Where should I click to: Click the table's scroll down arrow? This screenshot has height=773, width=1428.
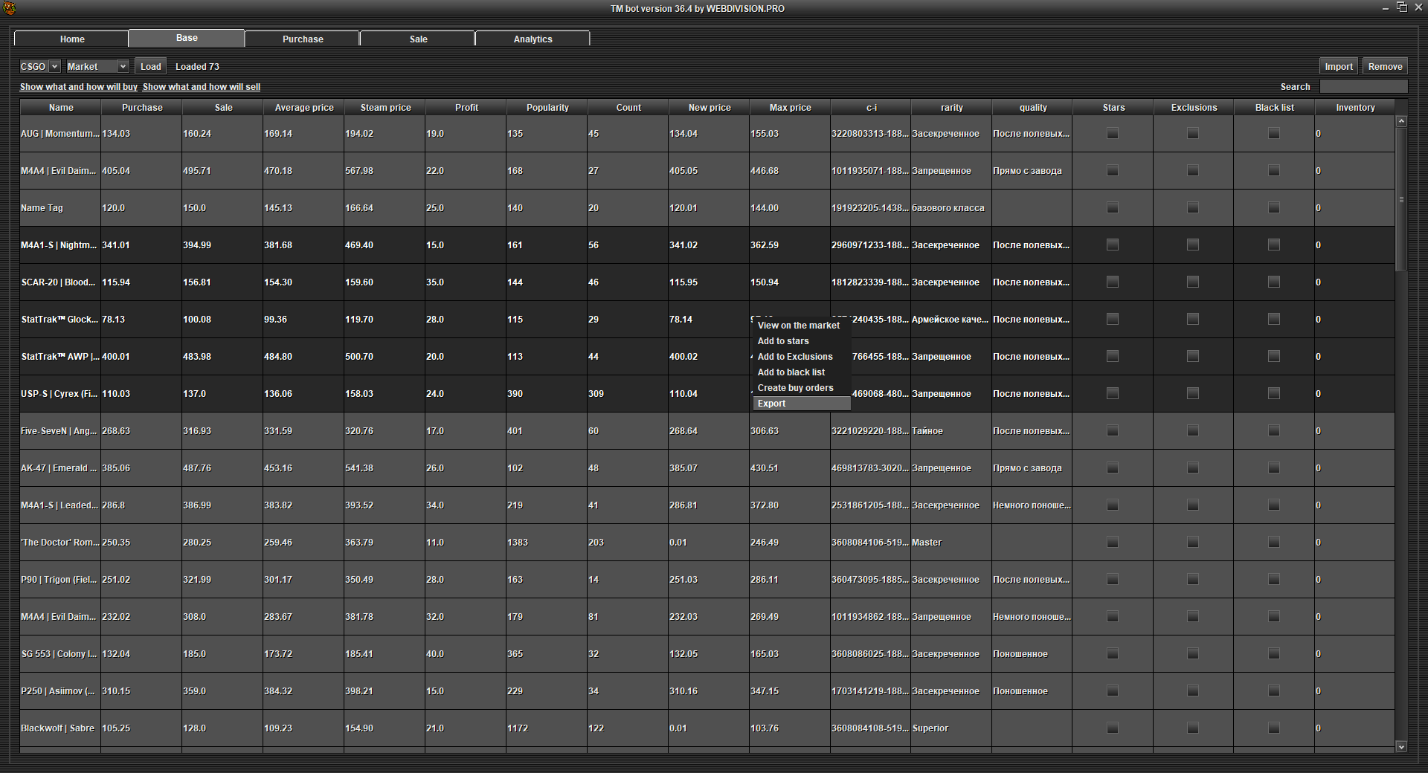1401,747
